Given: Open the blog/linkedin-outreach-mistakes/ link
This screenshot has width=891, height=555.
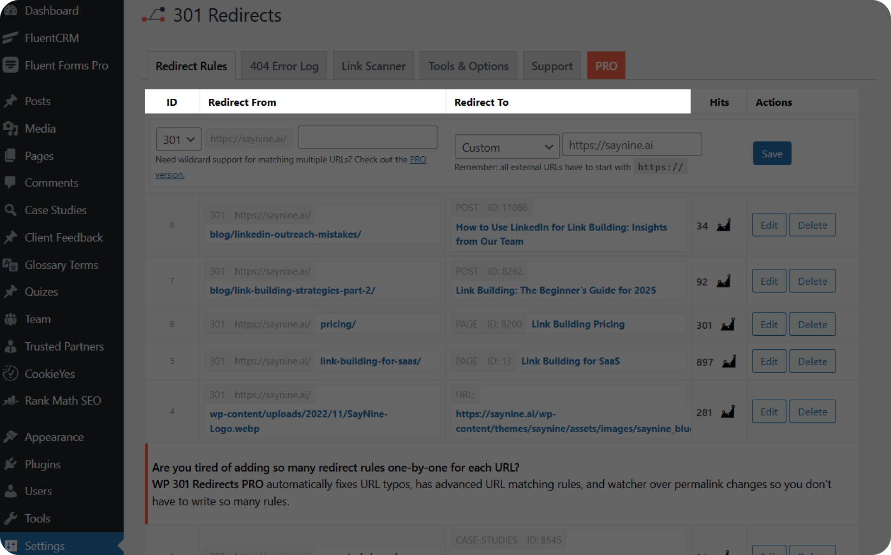Looking at the screenshot, I should tap(285, 234).
